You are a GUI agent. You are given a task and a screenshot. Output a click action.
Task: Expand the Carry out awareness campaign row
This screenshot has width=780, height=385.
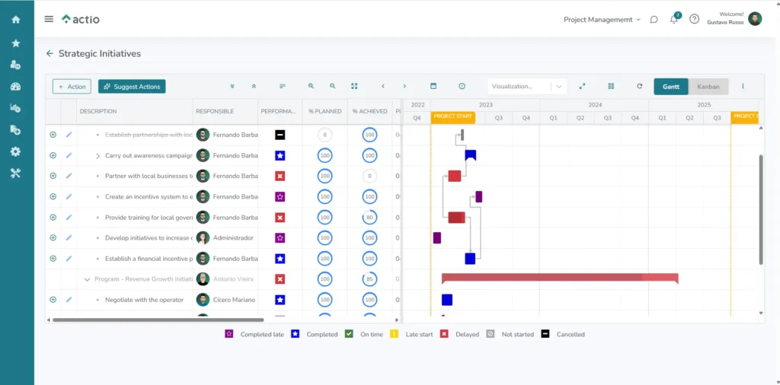pyautogui.click(x=97, y=156)
